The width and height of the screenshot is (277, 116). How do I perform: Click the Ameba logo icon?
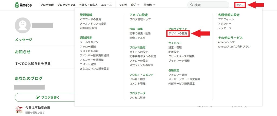tap(17, 5)
